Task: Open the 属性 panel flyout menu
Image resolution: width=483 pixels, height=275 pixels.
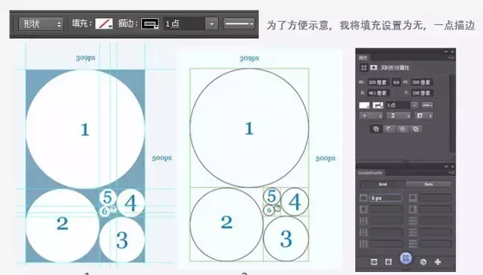Action: pos(451,57)
